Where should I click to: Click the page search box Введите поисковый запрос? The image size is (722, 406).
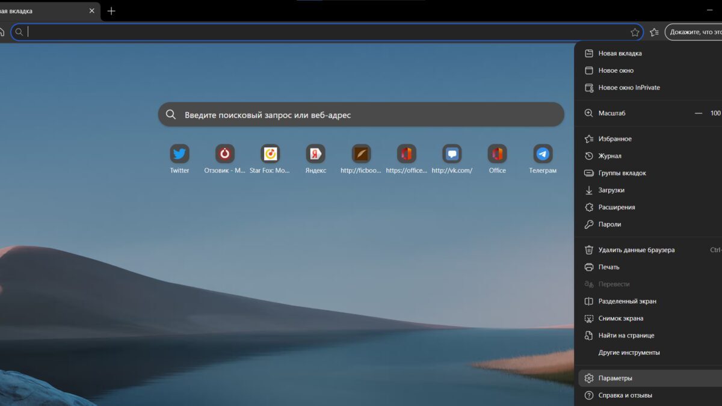click(361, 114)
